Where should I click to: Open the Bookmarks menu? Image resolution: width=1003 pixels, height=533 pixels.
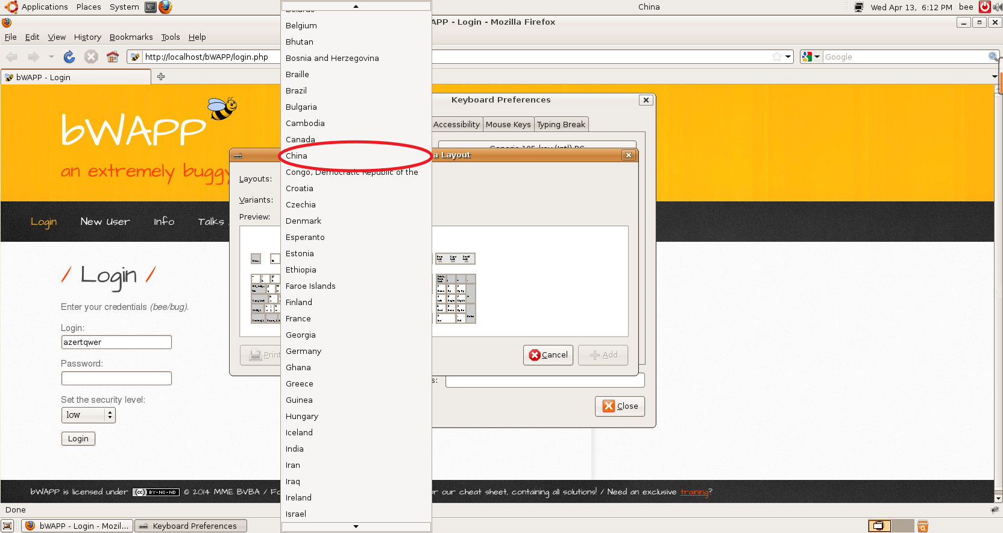point(131,37)
